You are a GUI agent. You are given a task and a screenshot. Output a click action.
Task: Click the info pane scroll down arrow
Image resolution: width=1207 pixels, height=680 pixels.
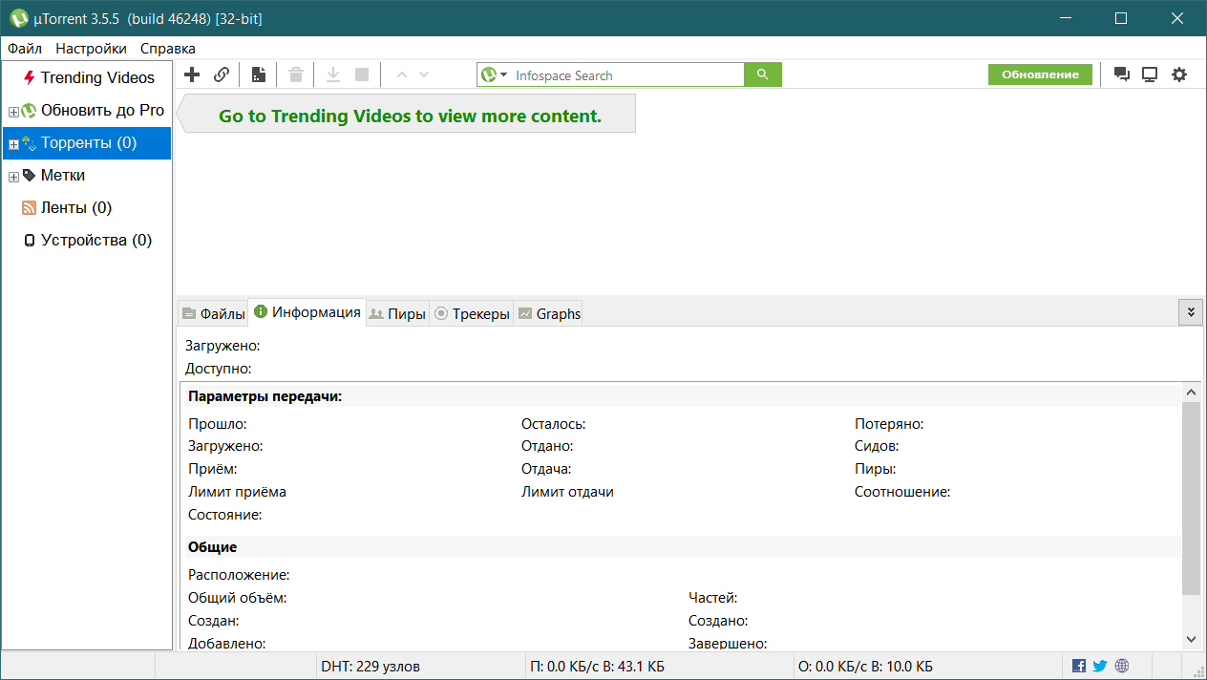pos(1191,638)
